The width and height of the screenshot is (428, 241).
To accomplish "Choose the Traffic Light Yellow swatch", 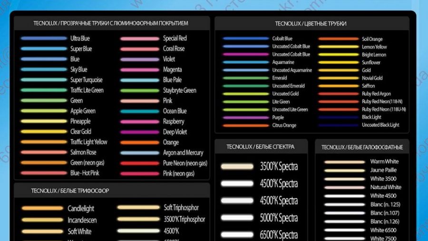I will click(44, 142).
